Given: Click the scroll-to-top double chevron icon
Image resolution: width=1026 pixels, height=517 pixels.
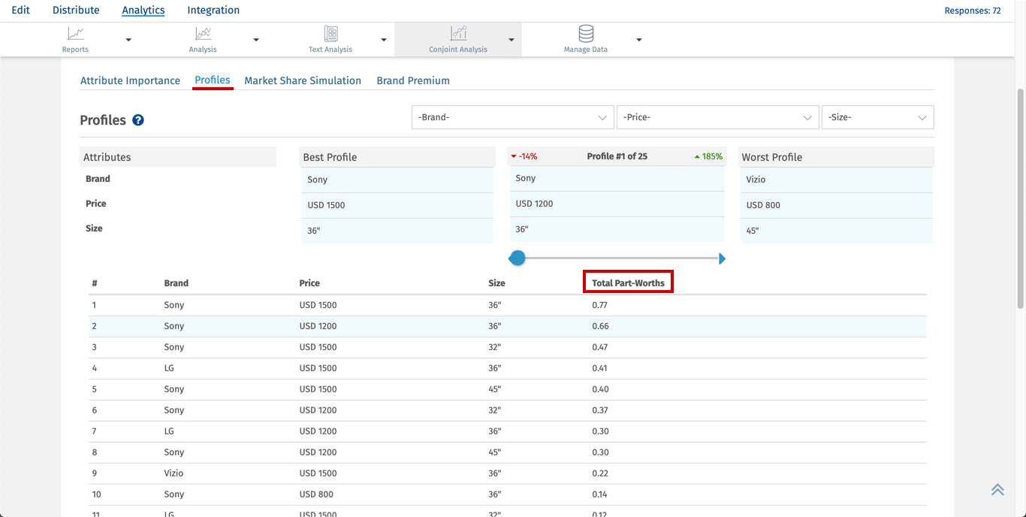Looking at the screenshot, I should (x=997, y=490).
